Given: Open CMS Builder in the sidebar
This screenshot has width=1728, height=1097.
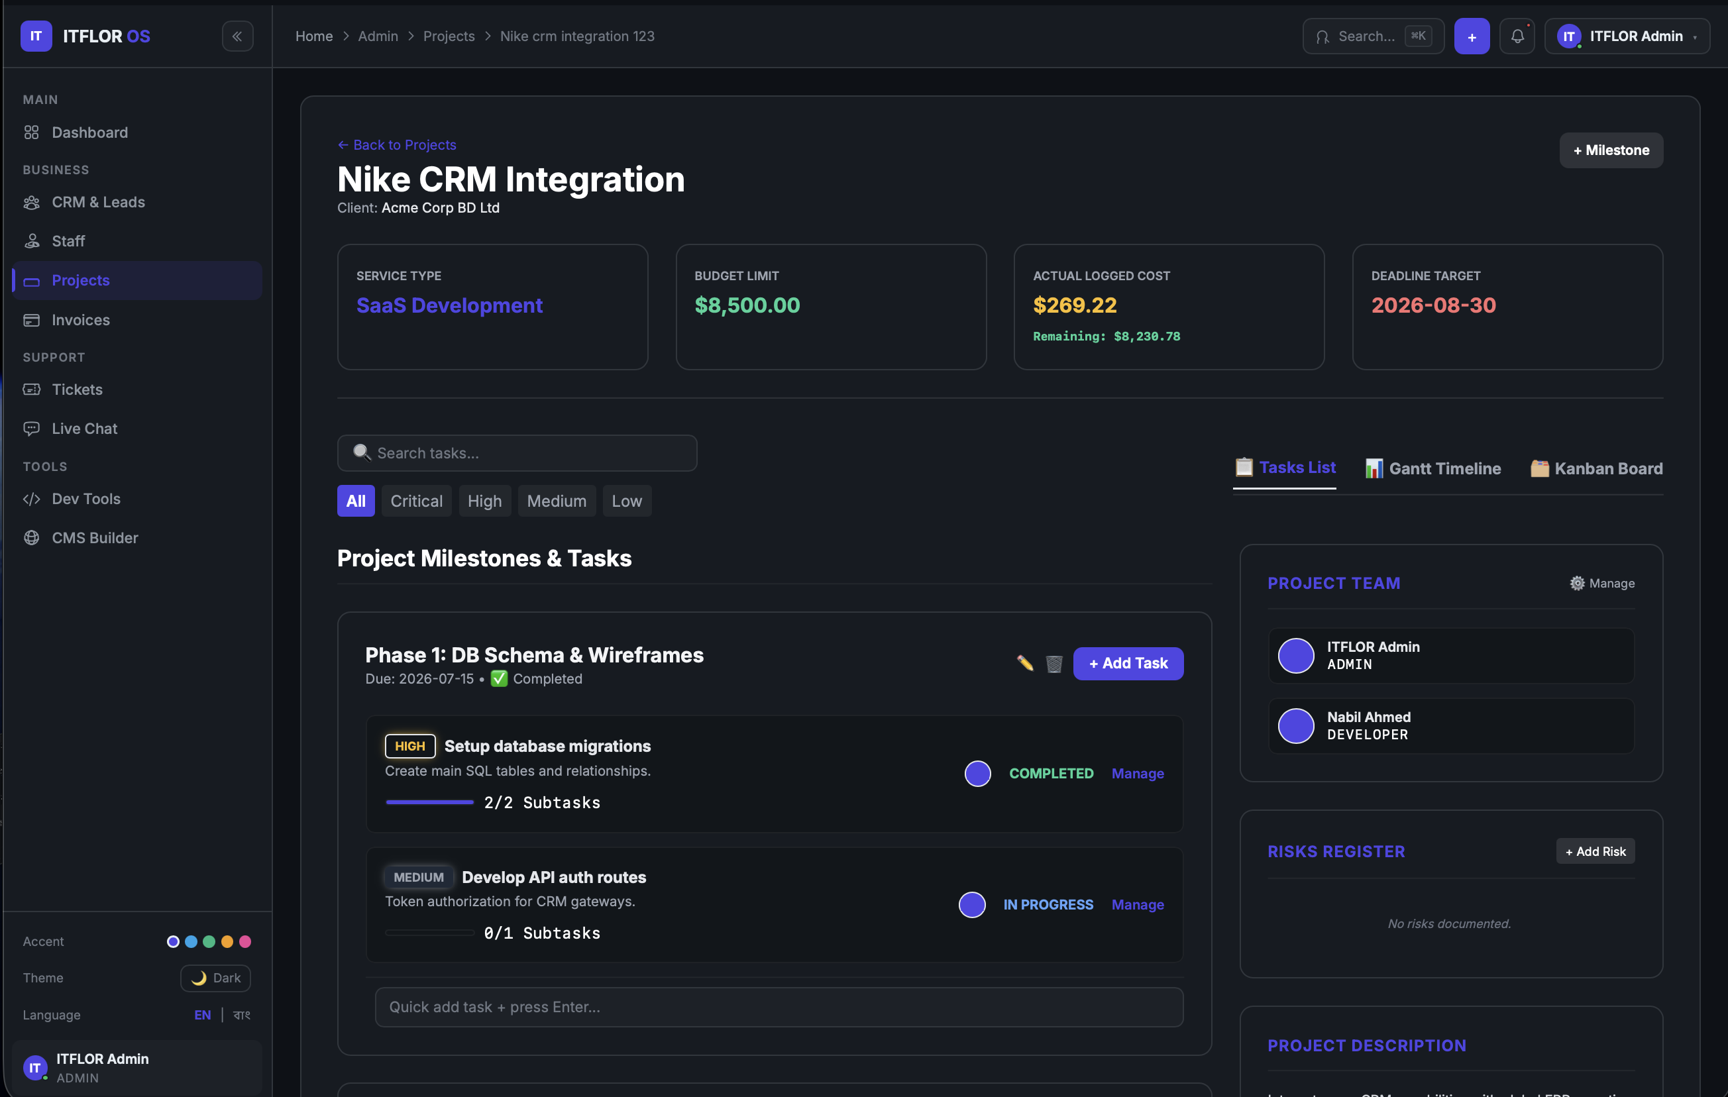Looking at the screenshot, I should (x=137, y=537).
